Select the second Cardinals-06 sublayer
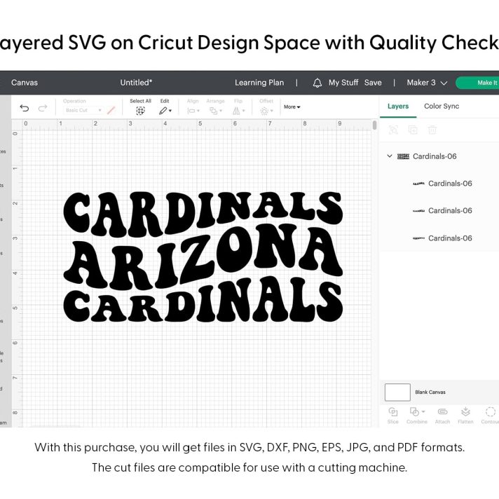Viewport: 499px width, 499px height. tap(442, 210)
